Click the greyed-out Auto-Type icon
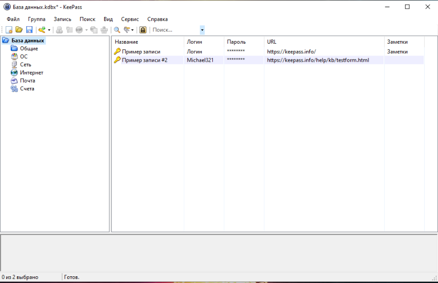Image resolution: width=438 pixels, height=283 pixels. click(x=104, y=30)
